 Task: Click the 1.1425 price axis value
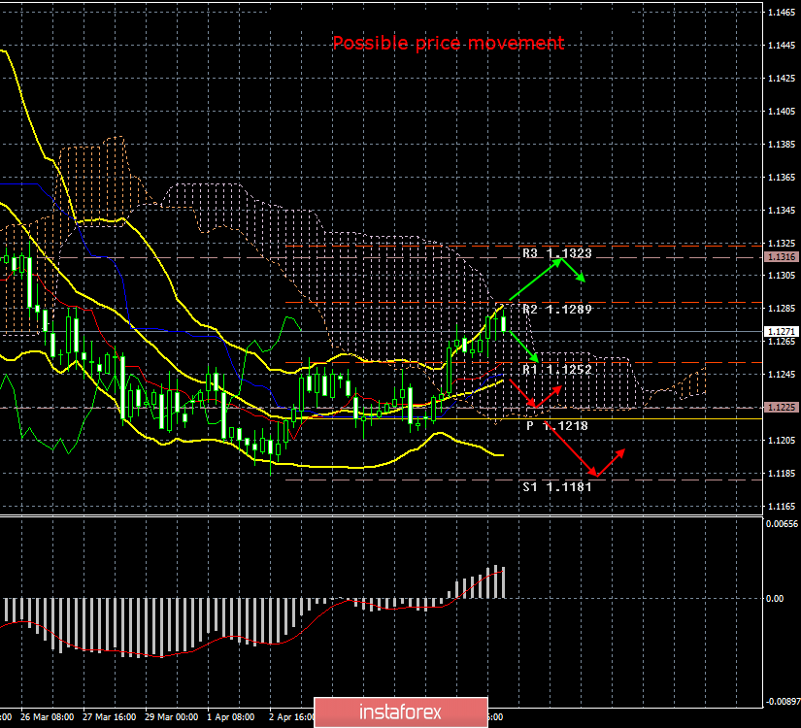pyautogui.click(x=782, y=79)
